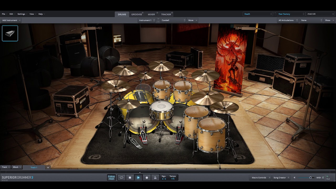Expand the Song Creator panel

coord(281,178)
